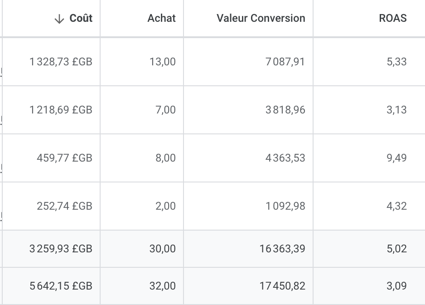Select the 459,77 £GB cost cell
This screenshot has height=305, width=425.
tap(64, 158)
